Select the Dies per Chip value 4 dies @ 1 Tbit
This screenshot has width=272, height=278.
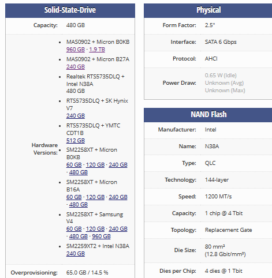tap(223, 271)
